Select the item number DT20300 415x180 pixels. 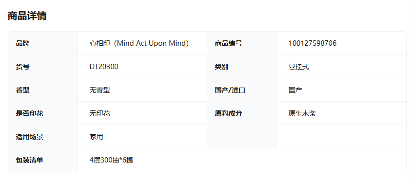104,67
